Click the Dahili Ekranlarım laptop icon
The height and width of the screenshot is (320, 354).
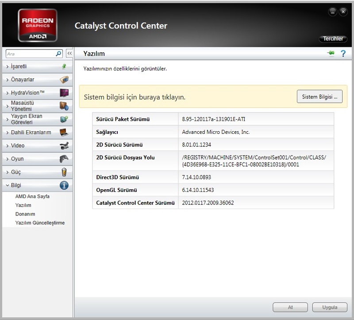point(64,132)
